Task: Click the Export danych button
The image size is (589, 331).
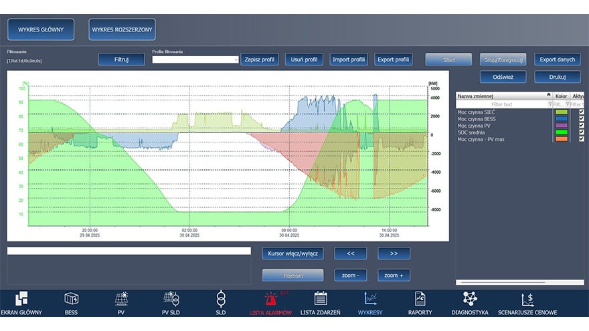Action: tap(557, 60)
